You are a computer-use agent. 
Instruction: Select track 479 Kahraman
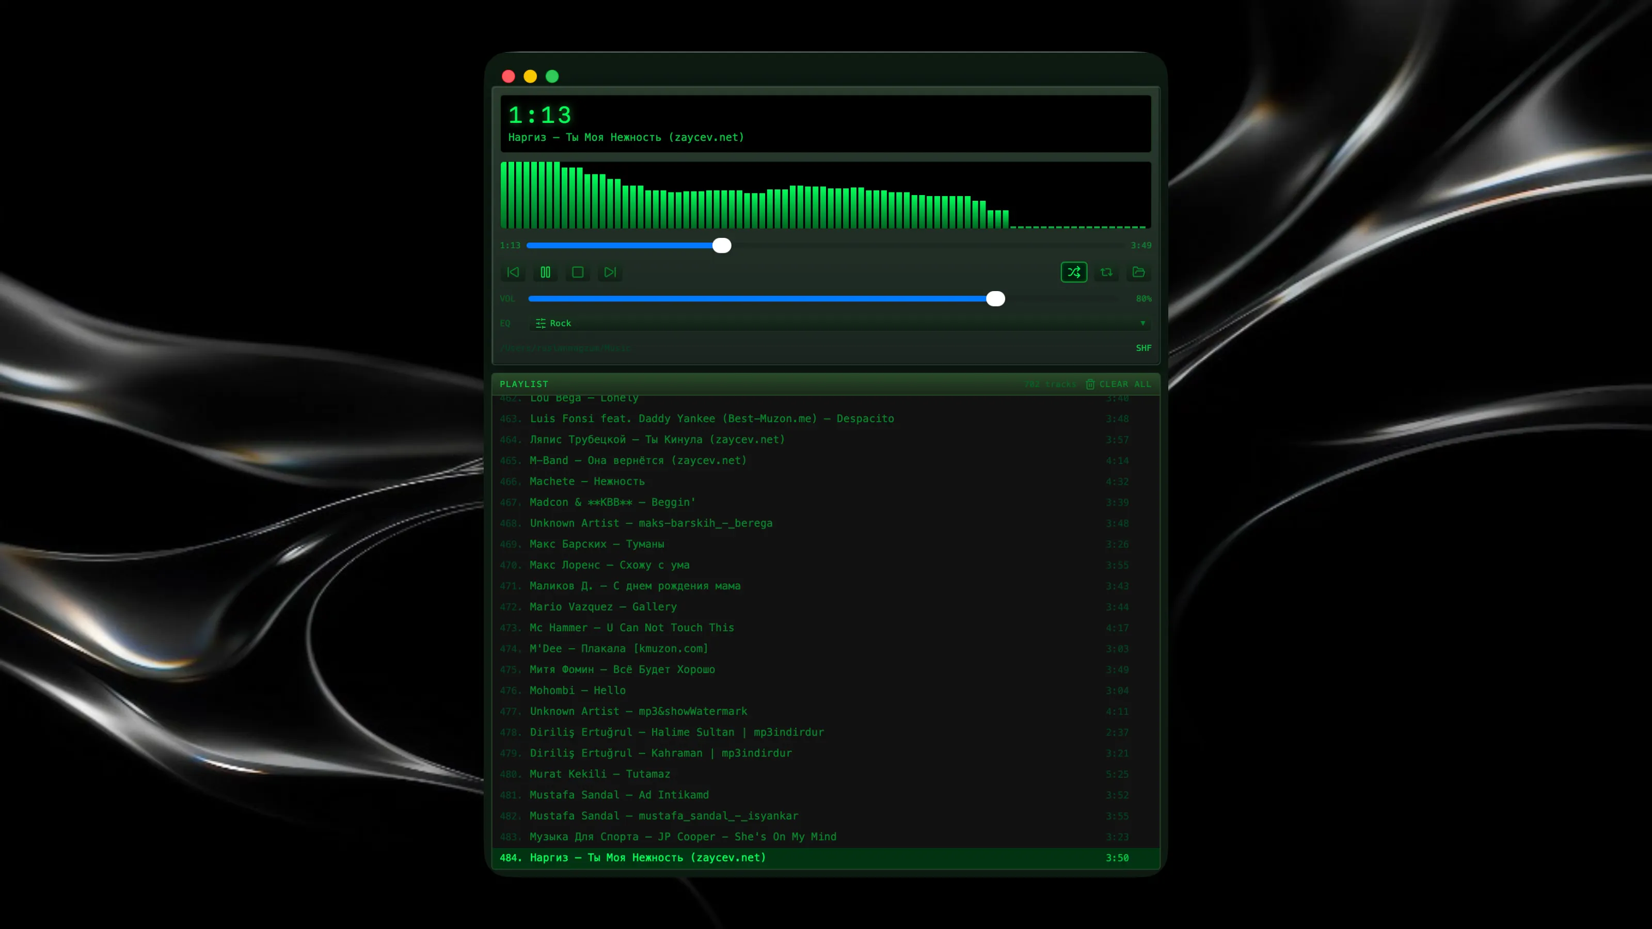825,754
